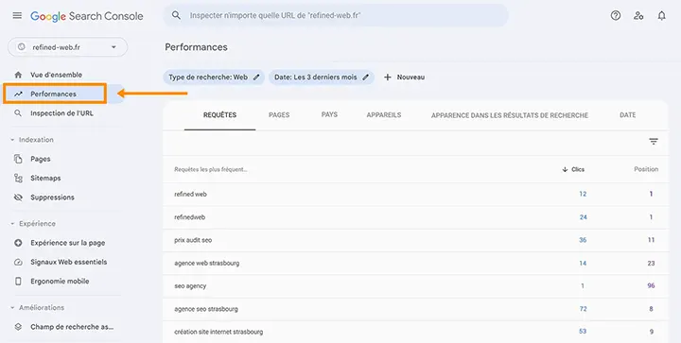Open Champ de recherche as... report
The image size is (681, 343).
click(x=72, y=327)
